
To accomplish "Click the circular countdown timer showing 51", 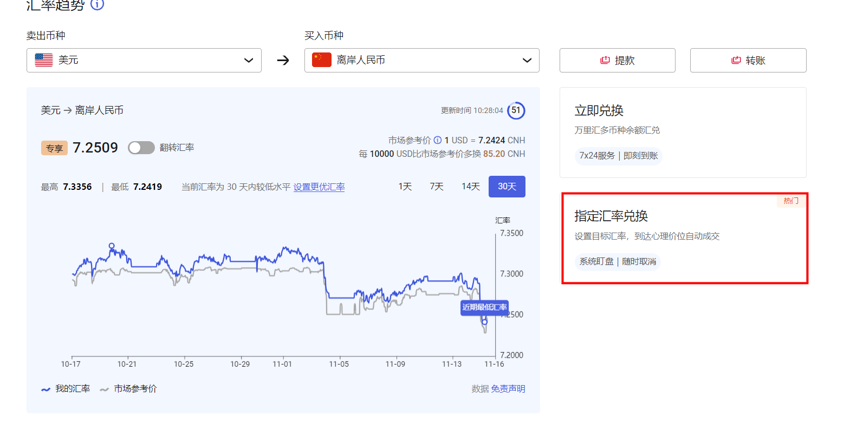I will coord(516,110).
